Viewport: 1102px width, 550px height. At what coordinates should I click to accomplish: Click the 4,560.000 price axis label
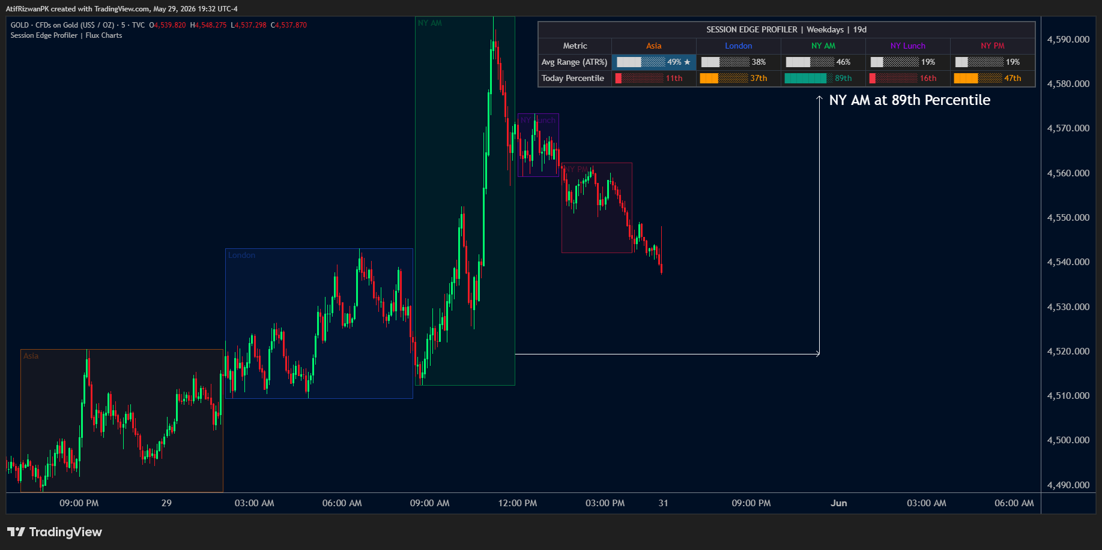tap(1068, 173)
